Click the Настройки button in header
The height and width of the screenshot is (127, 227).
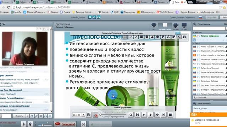click(x=211, y=17)
